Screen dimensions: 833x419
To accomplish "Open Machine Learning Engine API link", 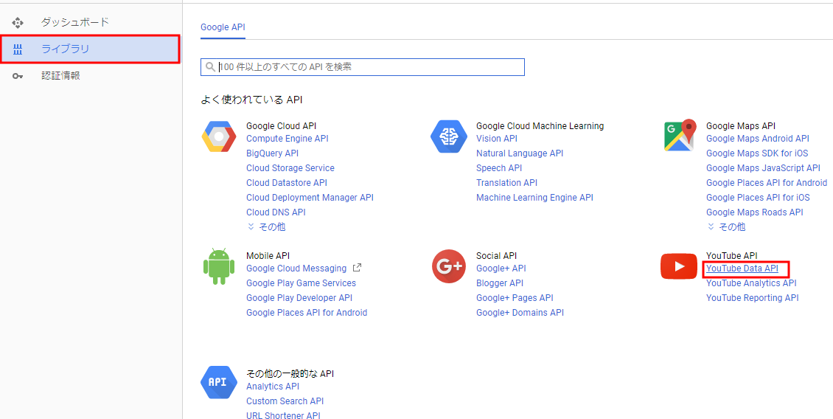I will (x=535, y=198).
